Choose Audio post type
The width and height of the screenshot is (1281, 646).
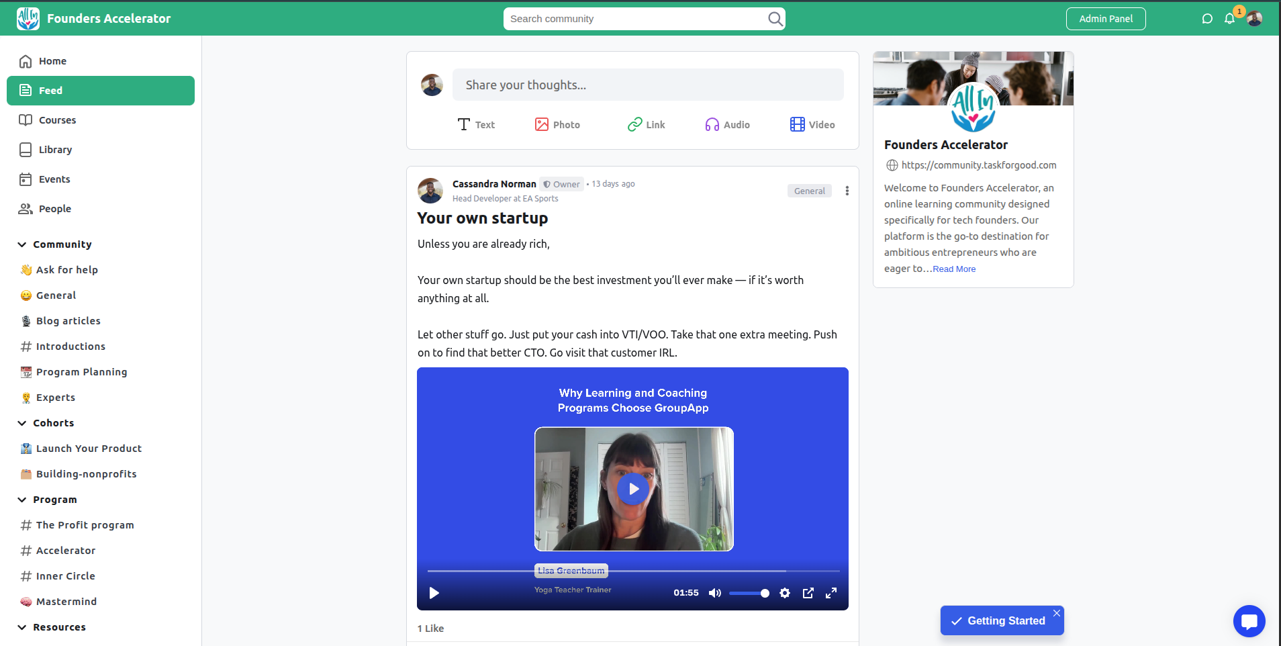pos(727,125)
